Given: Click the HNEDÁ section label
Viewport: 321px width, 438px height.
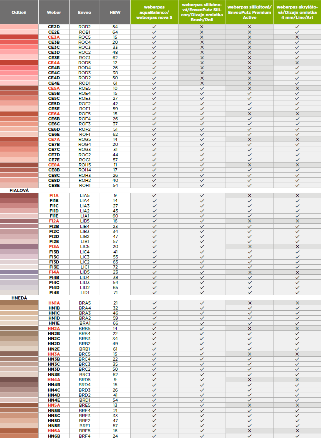Looking at the screenshot, I should 19,298.
